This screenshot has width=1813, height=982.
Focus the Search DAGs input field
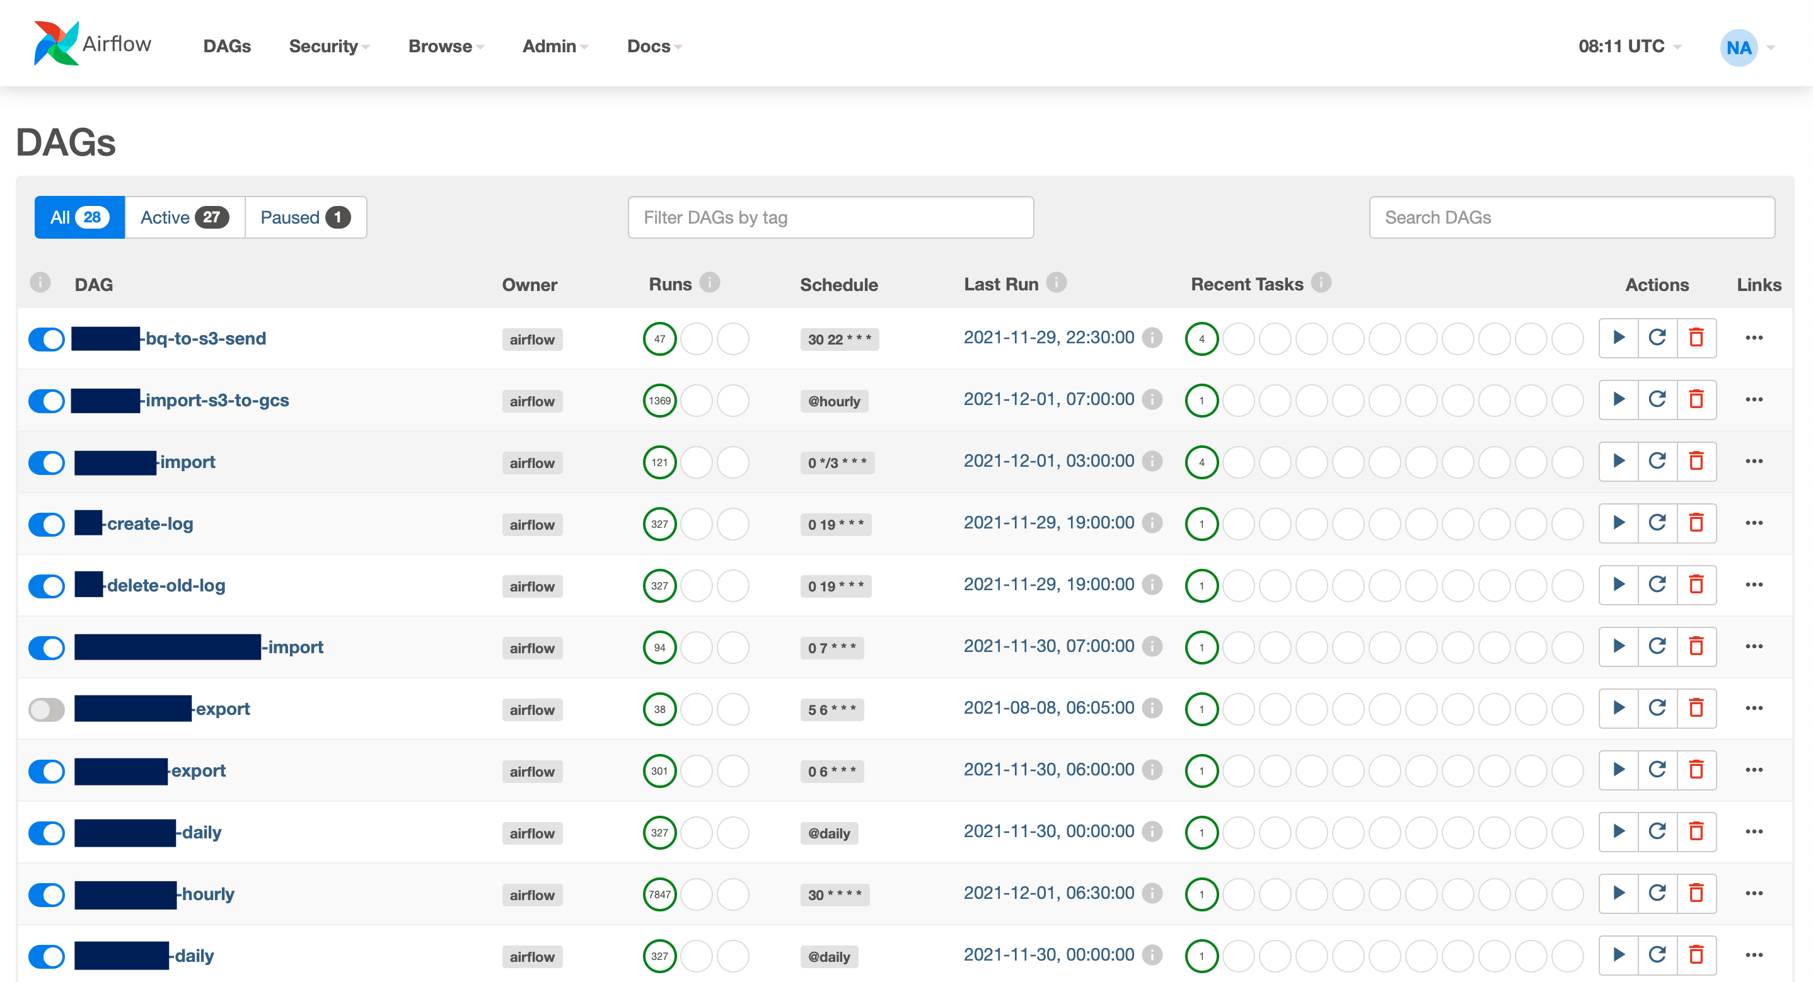[1571, 217]
